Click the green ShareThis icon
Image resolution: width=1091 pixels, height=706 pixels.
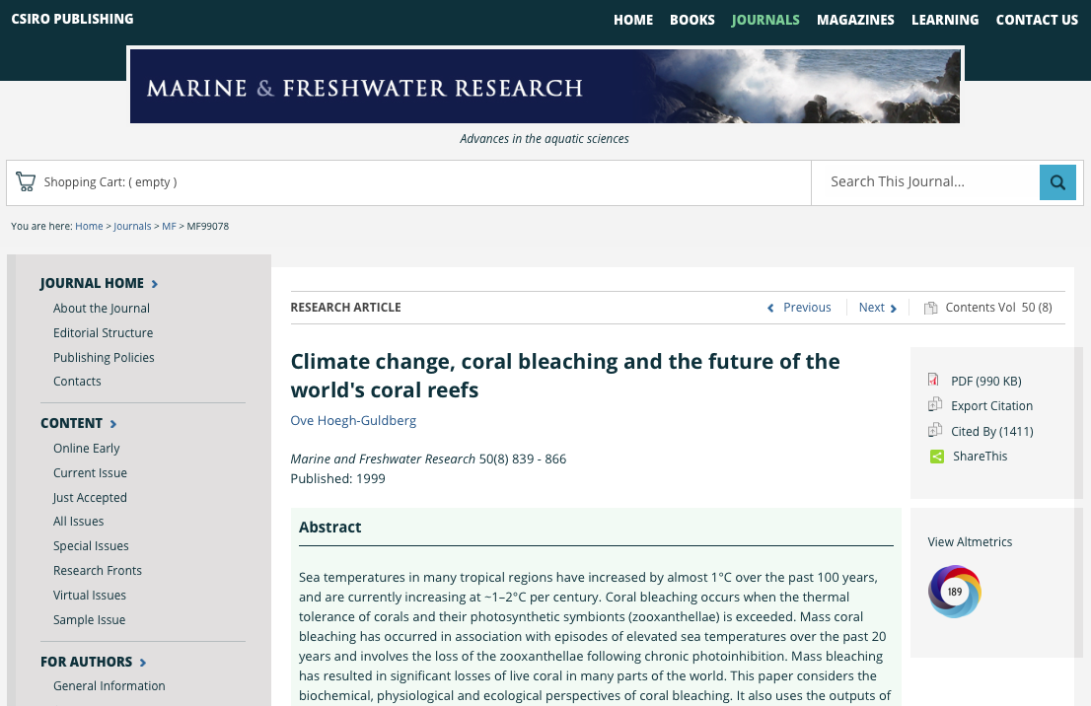[936, 457]
